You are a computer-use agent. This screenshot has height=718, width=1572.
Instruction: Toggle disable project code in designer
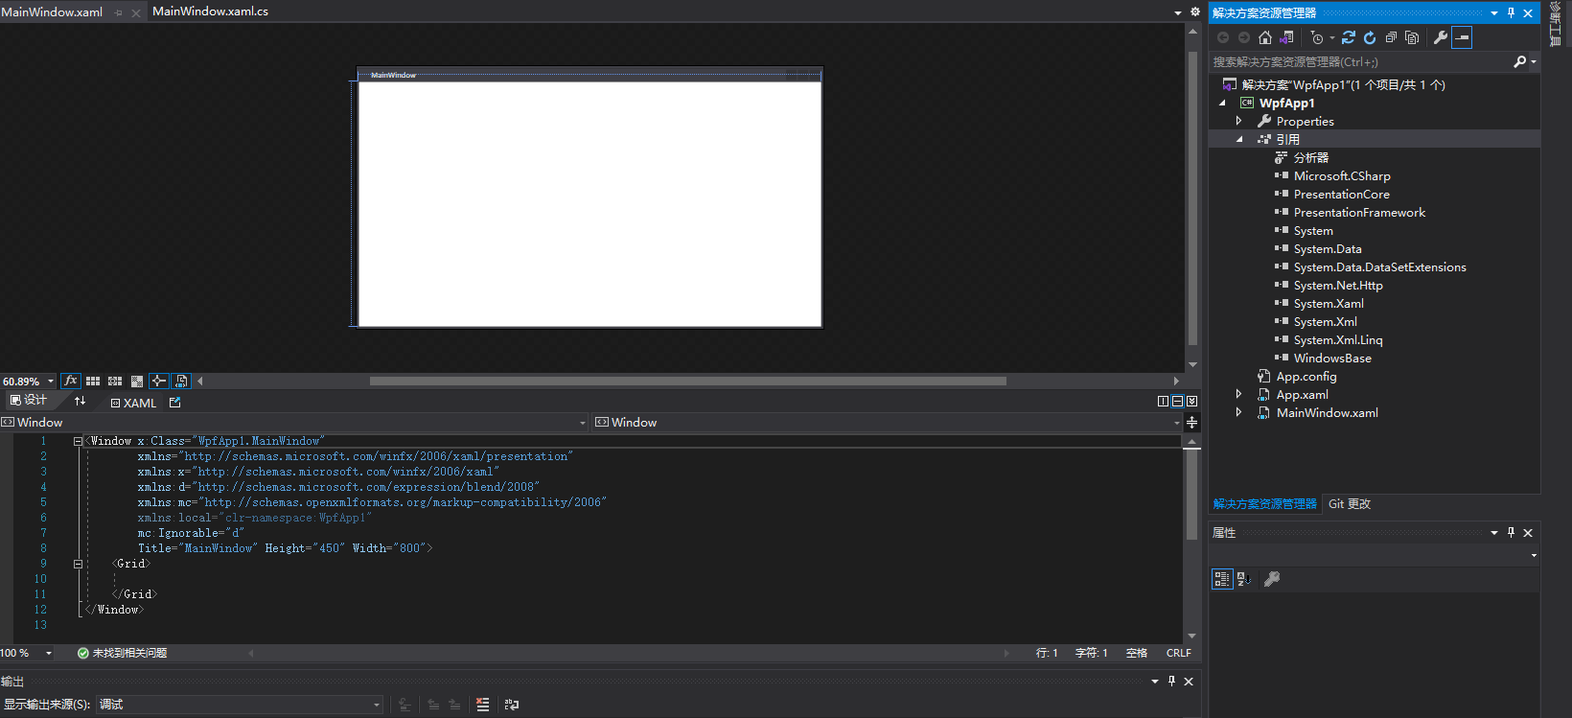(x=181, y=381)
